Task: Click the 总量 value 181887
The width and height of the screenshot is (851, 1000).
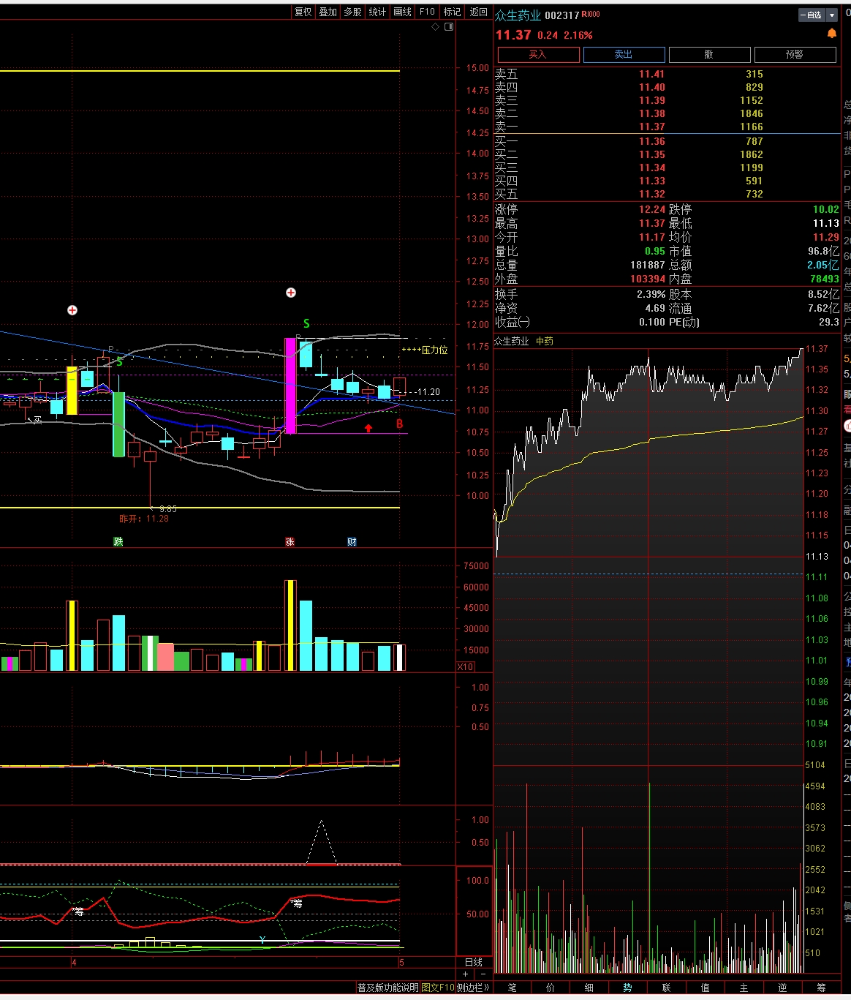Action: 647,265
